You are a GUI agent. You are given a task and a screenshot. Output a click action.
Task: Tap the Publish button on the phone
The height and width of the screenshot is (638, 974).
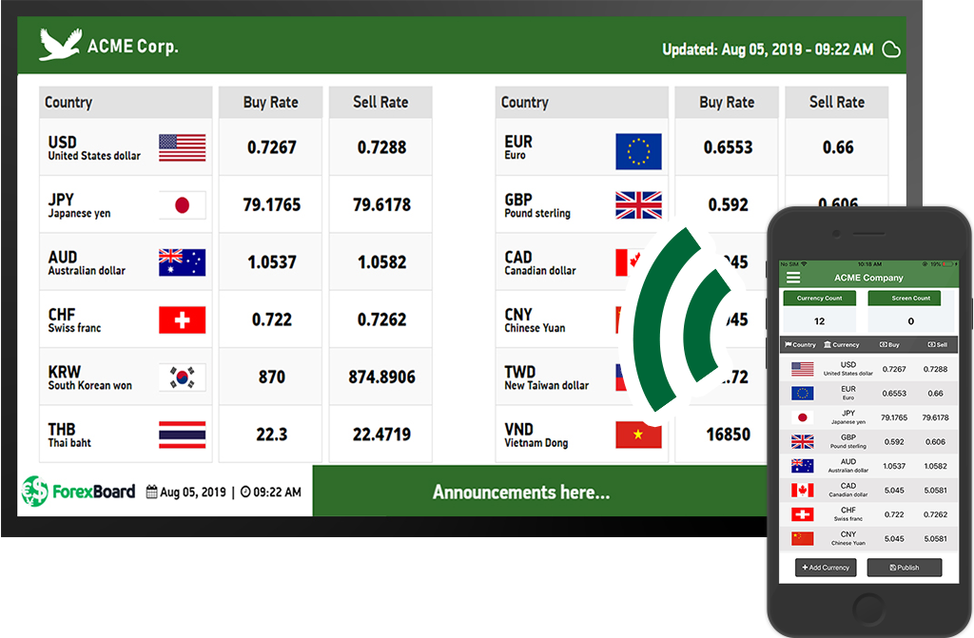(904, 568)
